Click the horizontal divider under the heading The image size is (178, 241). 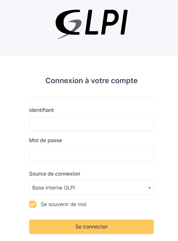tap(91, 97)
